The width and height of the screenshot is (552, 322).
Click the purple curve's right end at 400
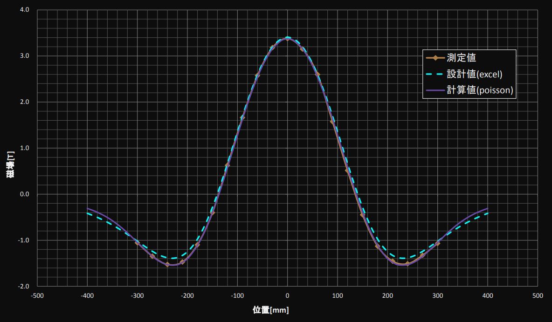488,208
